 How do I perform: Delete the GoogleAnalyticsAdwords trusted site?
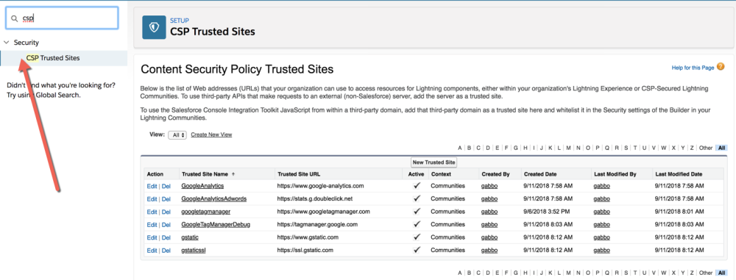click(x=166, y=199)
